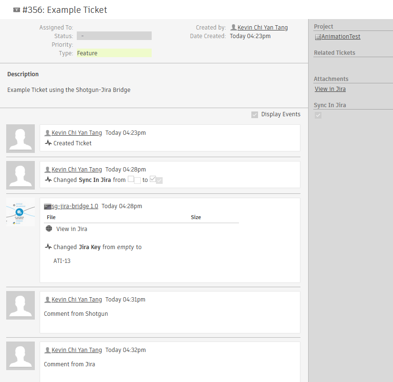Toggle the Sync In Jira sidebar checkbox
This screenshot has height=382, width=393.
click(318, 115)
